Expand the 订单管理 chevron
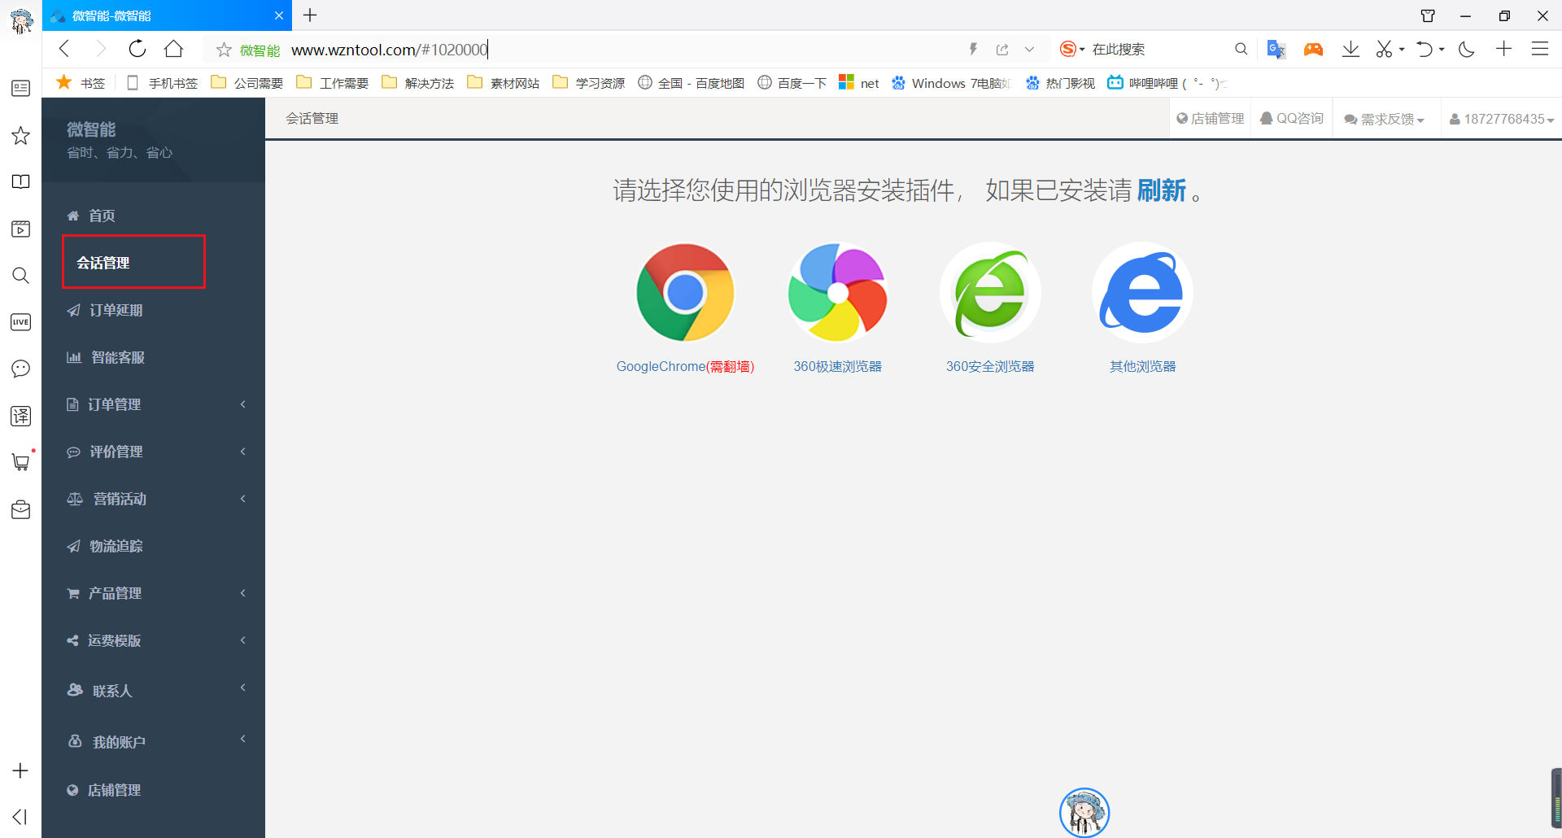The height and width of the screenshot is (838, 1562). (x=242, y=404)
